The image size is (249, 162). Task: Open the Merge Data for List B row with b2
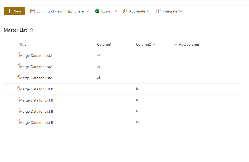pos(36,100)
